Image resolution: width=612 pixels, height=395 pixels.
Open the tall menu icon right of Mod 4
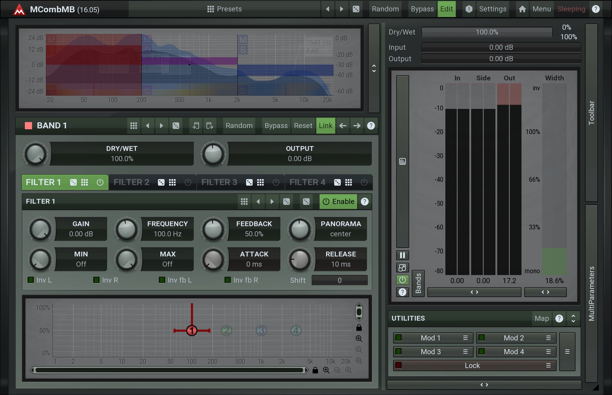[567, 352]
